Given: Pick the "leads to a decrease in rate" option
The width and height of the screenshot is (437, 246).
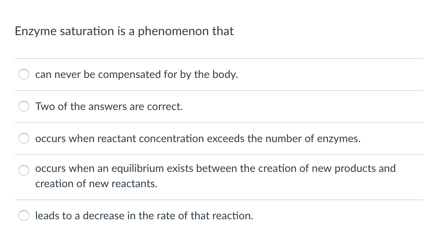Looking at the screenshot, I should pos(23,215).
